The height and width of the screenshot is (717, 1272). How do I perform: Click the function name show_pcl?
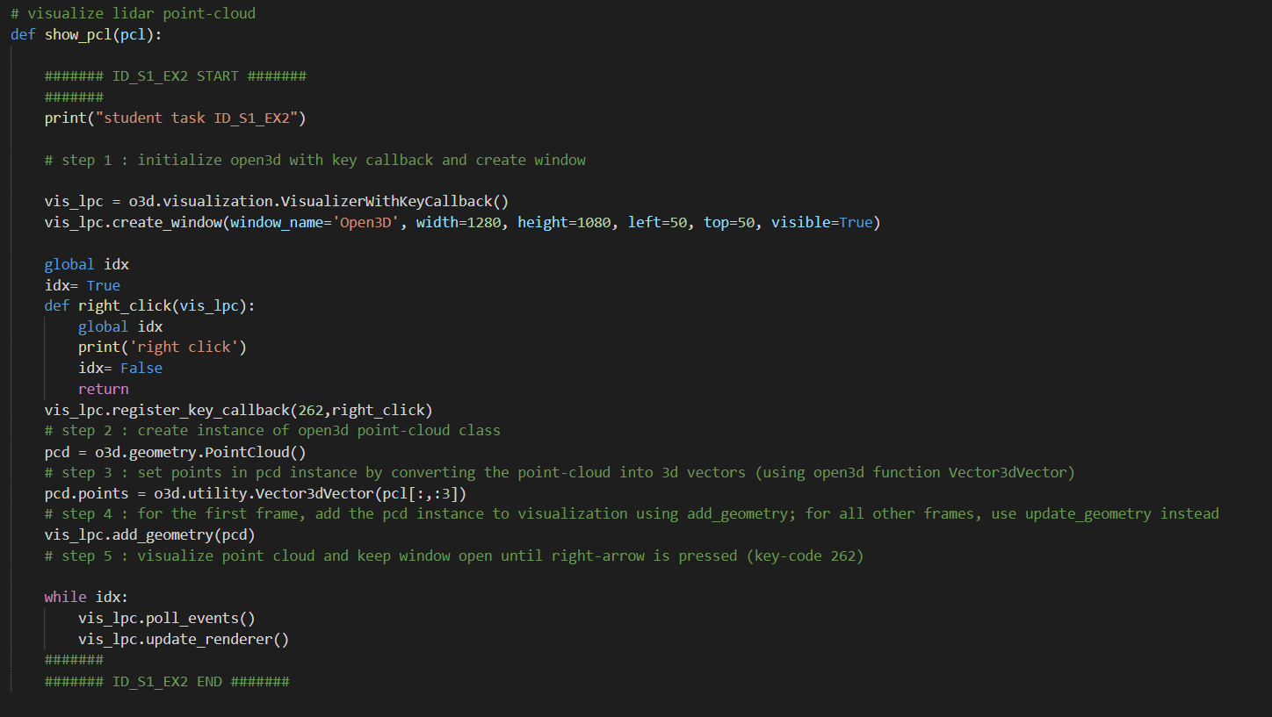(78, 35)
